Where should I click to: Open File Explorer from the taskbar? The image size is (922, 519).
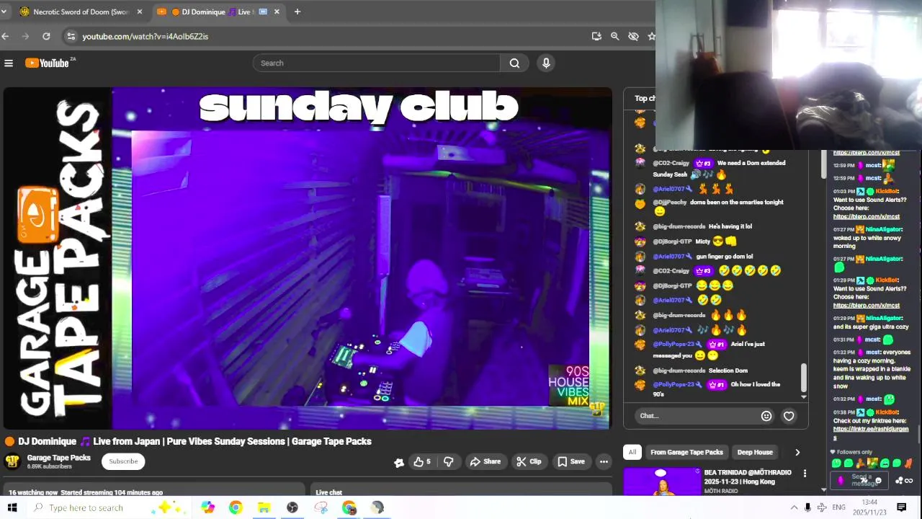(x=264, y=507)
